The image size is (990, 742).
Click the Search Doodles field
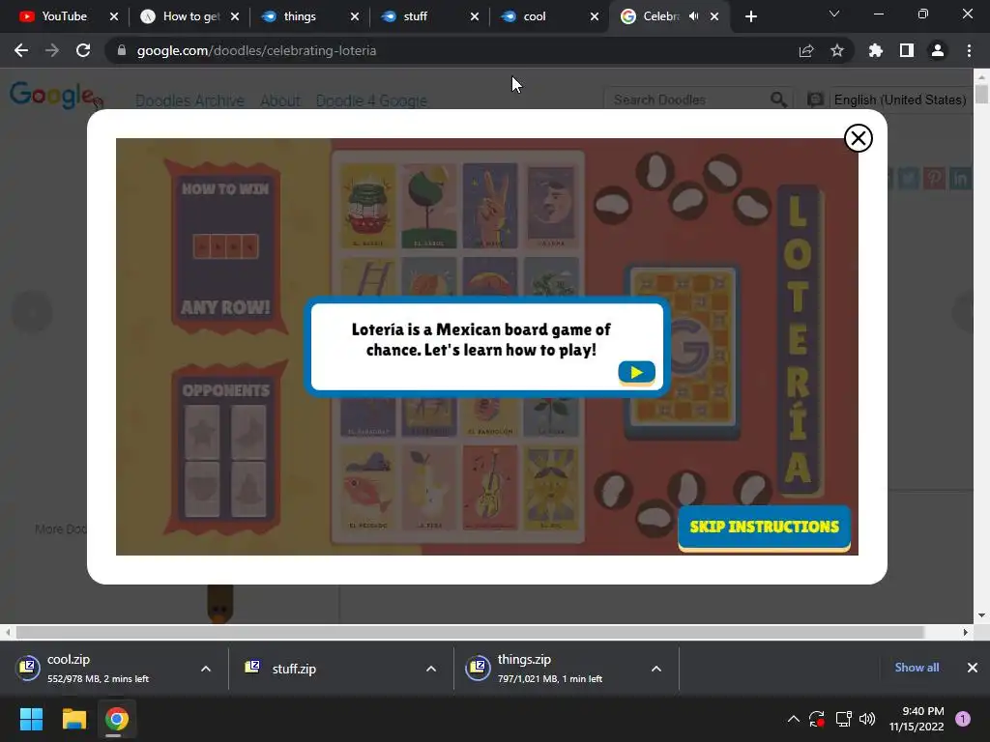[x=688, y=100]
